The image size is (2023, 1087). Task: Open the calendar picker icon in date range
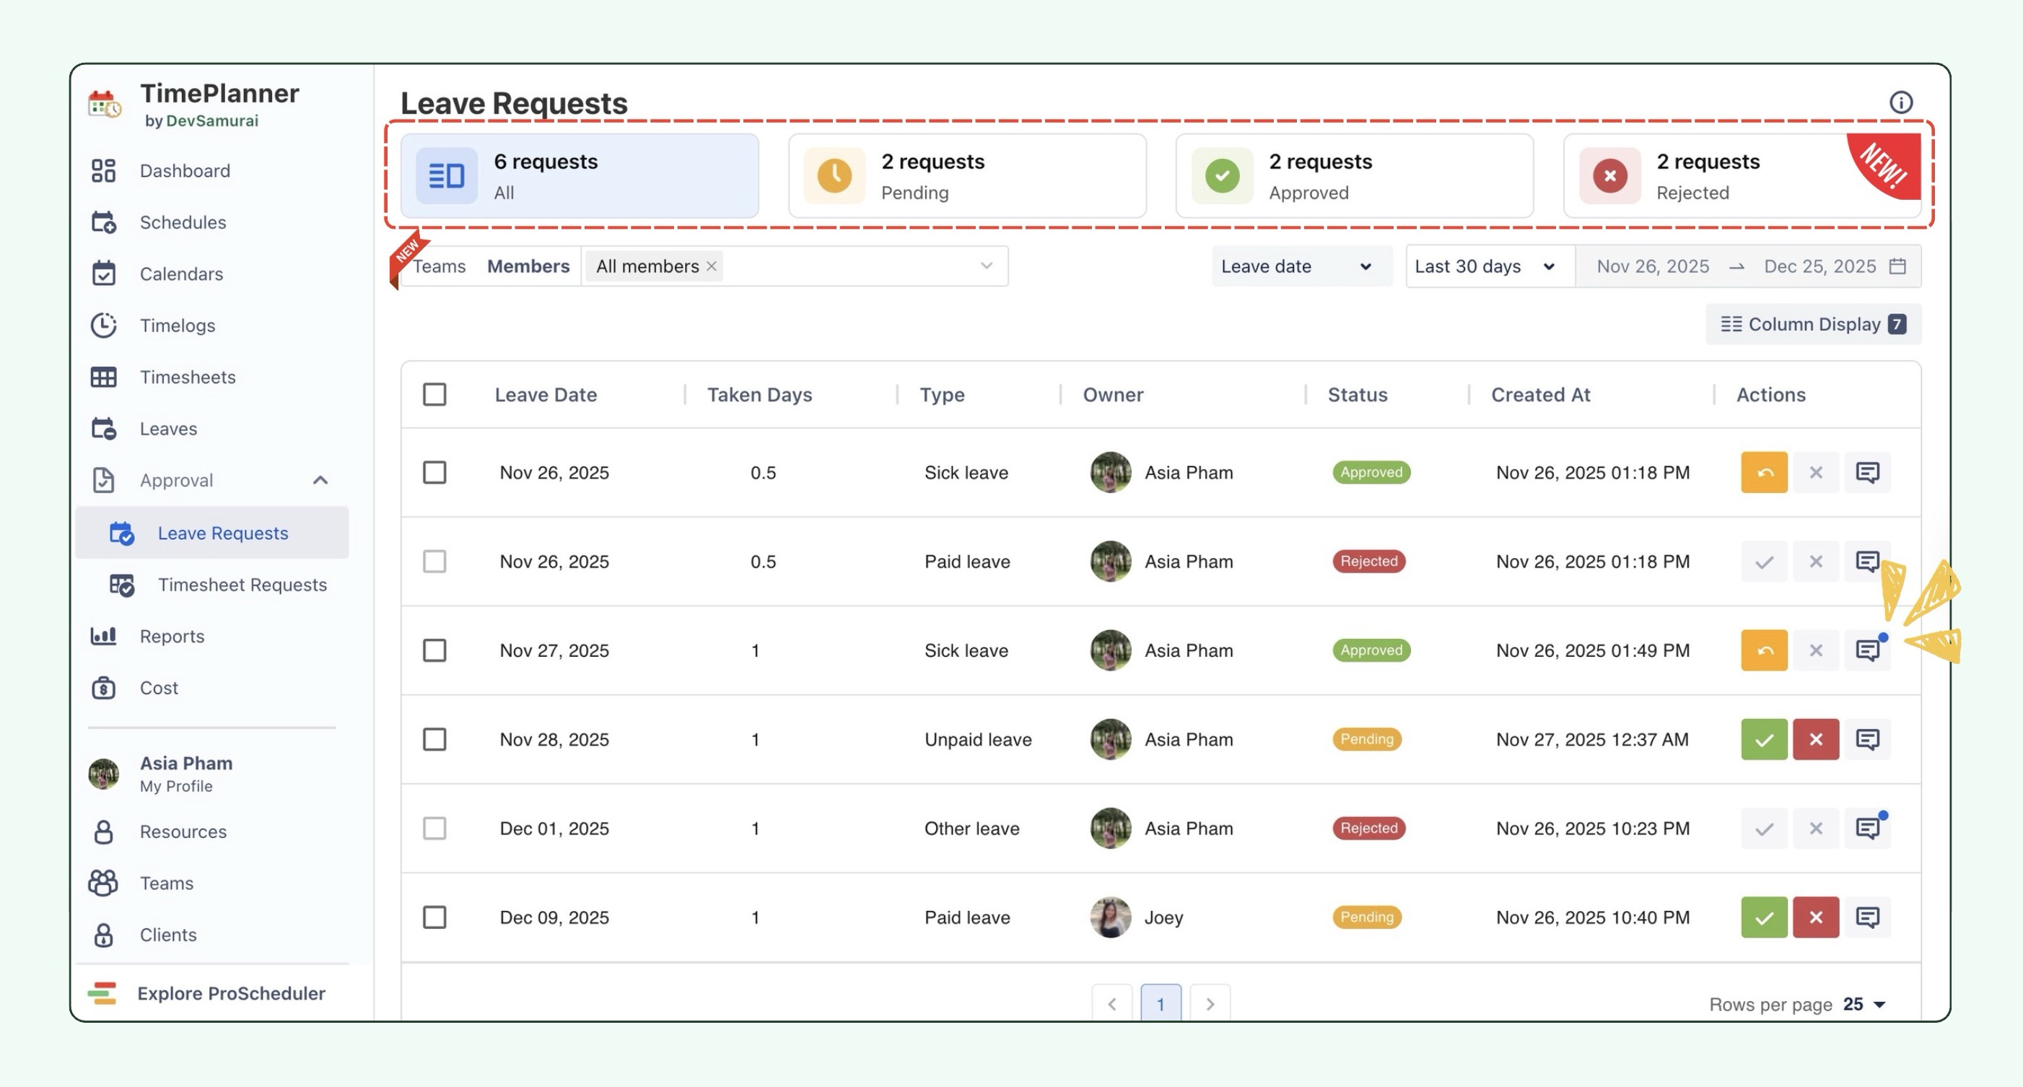(1897, 266)
